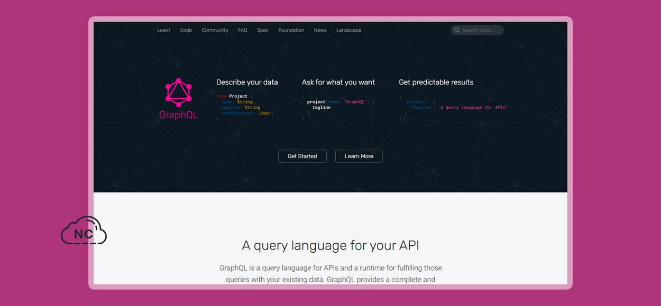The width and height of the screenshot is (661, 306).
Task: Click the "Describe your data" heading
Action: 247,82
